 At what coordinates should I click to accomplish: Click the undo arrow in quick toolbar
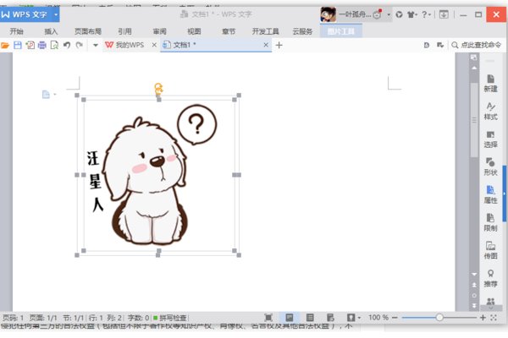(66, 45)
